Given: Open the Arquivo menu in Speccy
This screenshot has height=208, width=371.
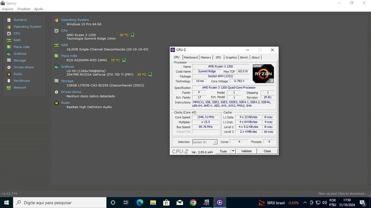Looking at the screenshot, I should pyautogui.click(x=7, y=9).
